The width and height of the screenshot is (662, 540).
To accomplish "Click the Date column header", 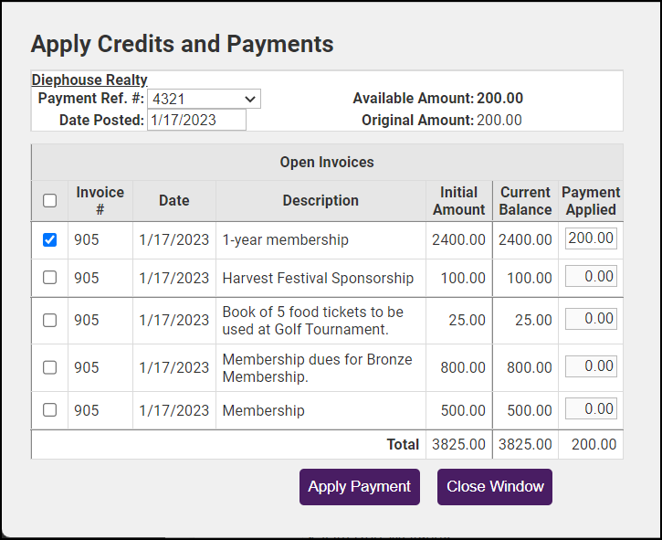I will tap(173, 201).
